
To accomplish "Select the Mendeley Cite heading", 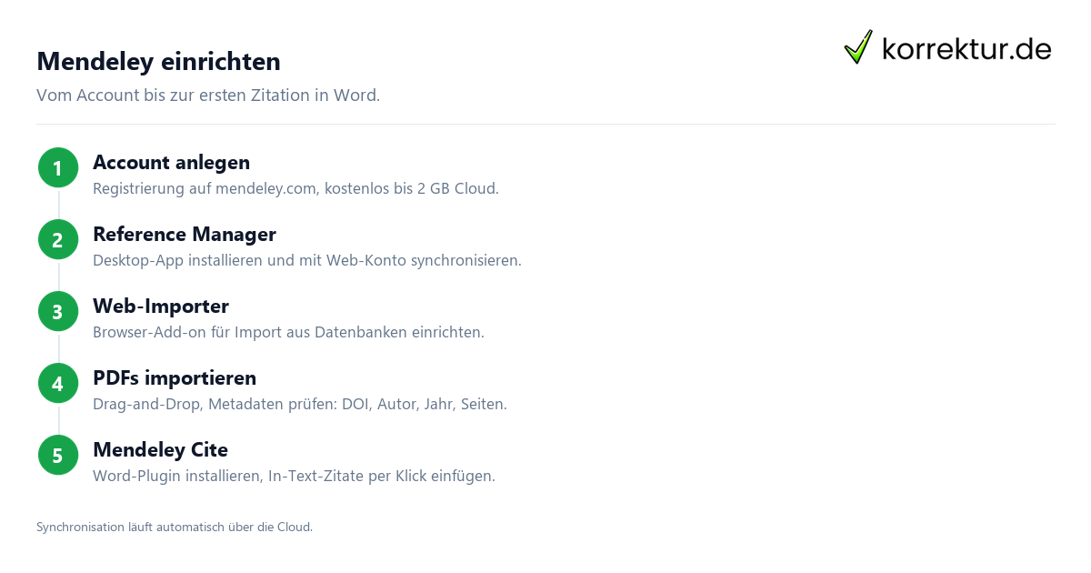I will coord(160,449).
